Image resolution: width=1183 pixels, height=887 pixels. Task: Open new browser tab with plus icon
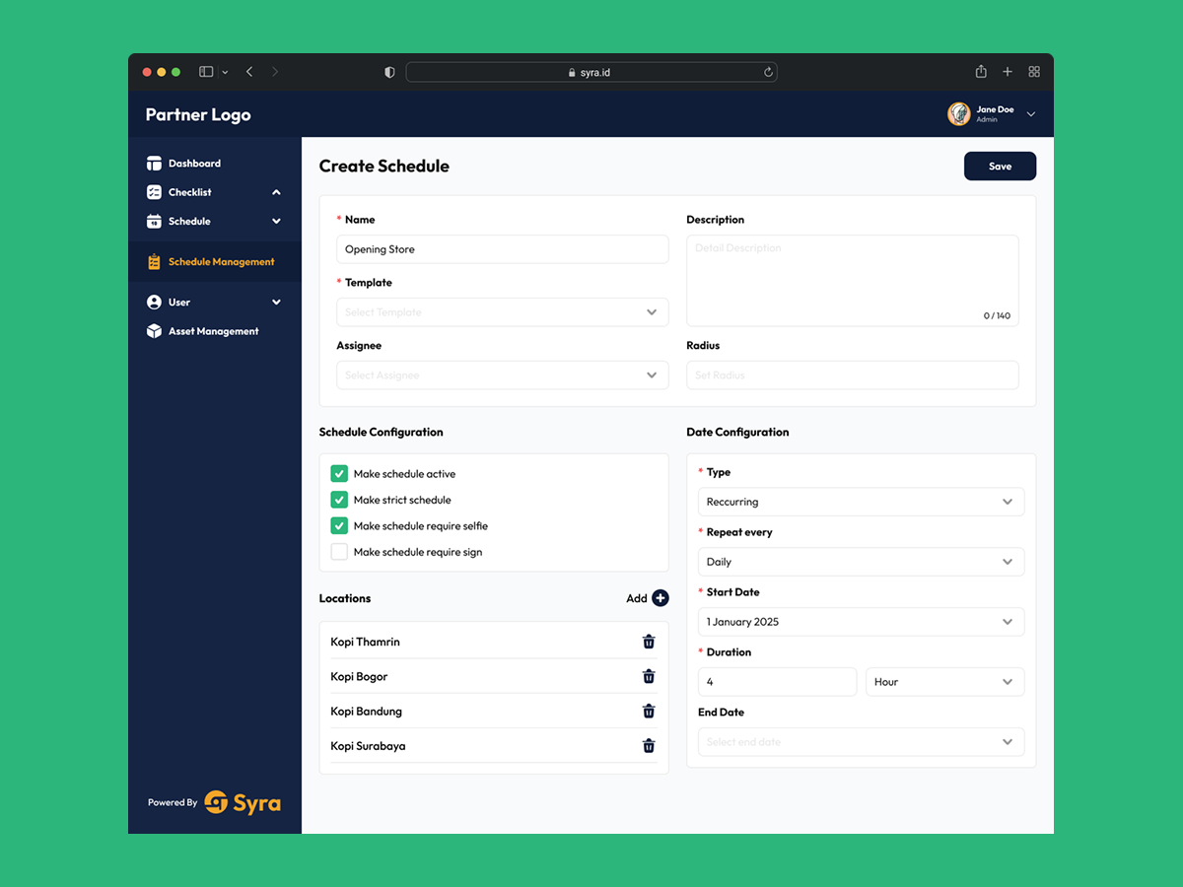coord(1008,72)
